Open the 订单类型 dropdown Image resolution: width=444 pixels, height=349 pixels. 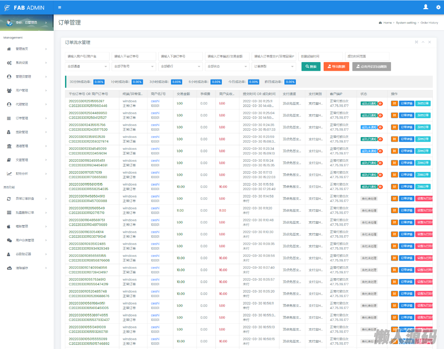point(273,67)
